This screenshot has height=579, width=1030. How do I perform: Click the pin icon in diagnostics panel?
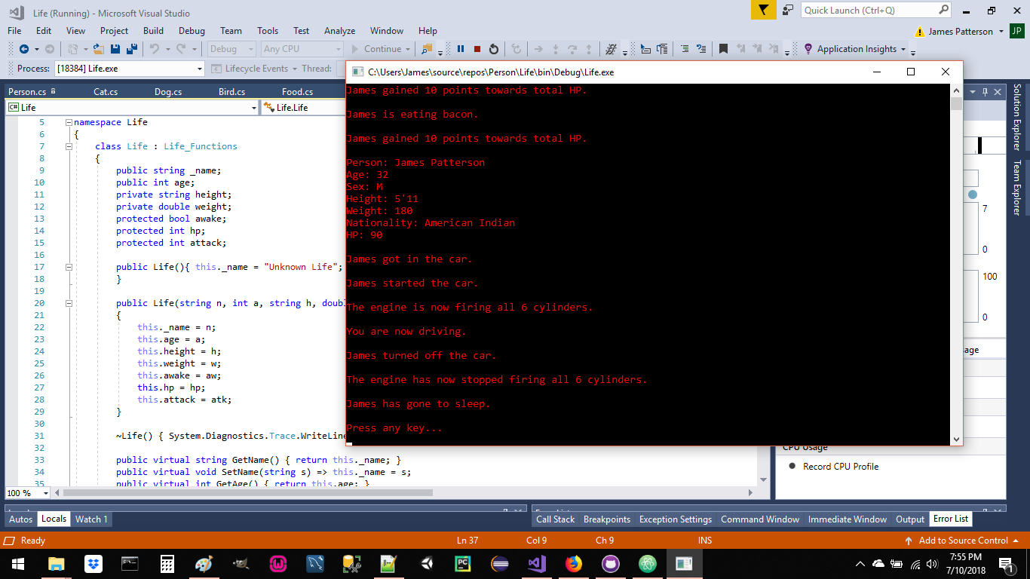985,92
